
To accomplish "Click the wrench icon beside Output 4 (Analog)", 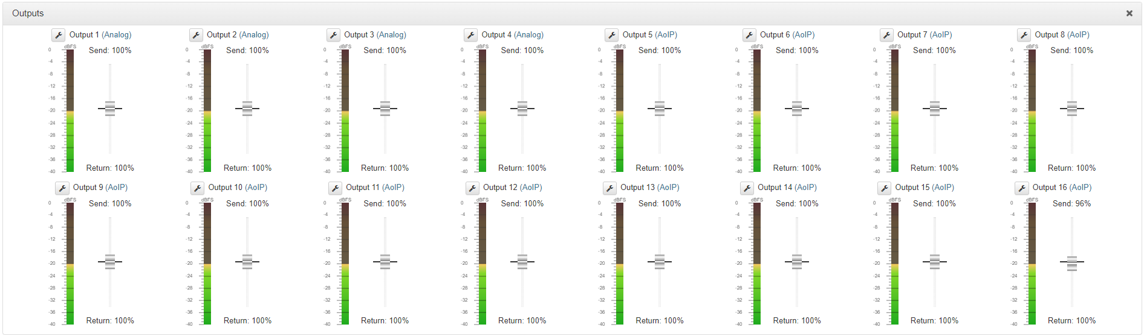I will point(470,35).
